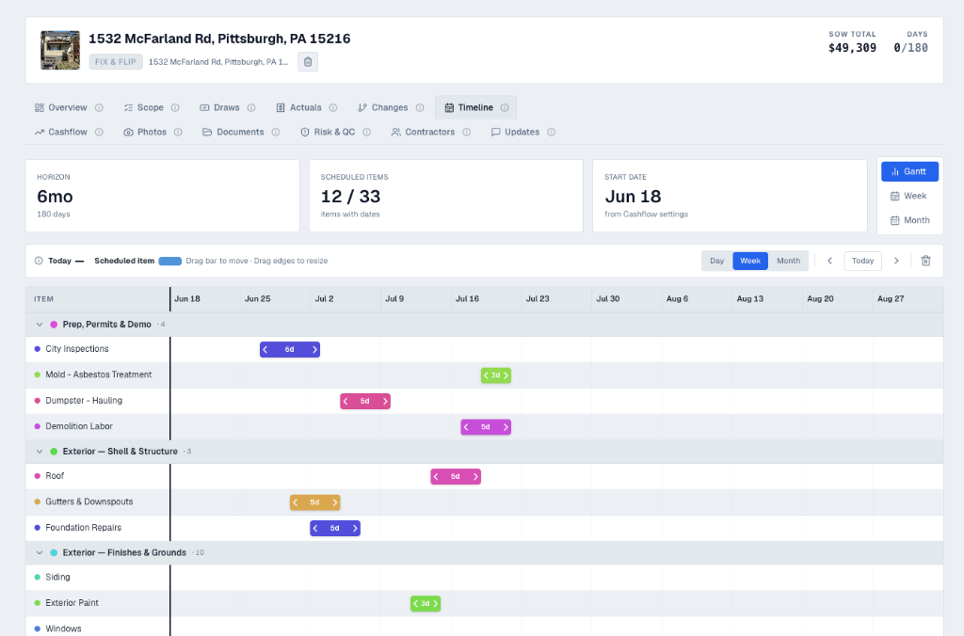Click the info icon next to Timeline
The width and height of the screenshot is (964, 636).
point(505,107)
